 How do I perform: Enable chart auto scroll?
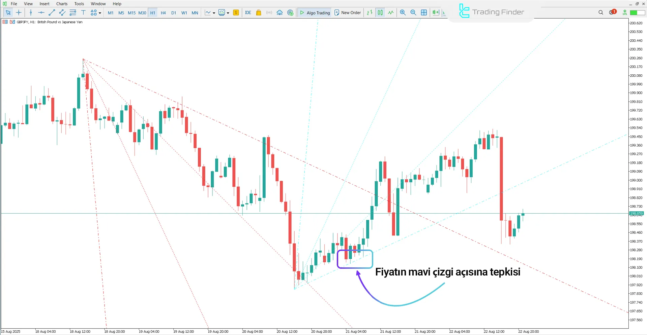tap(436, 12)
